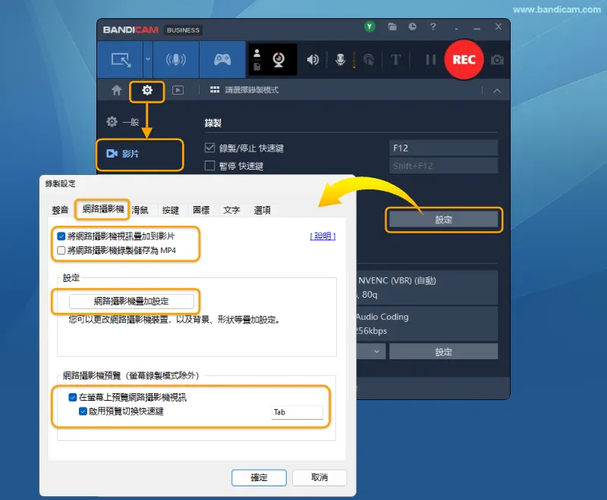Image resolution: width=607 pixels, height=500 pixels.
Task: Toggle the microphone icon
Action: (x=340, y=60)
